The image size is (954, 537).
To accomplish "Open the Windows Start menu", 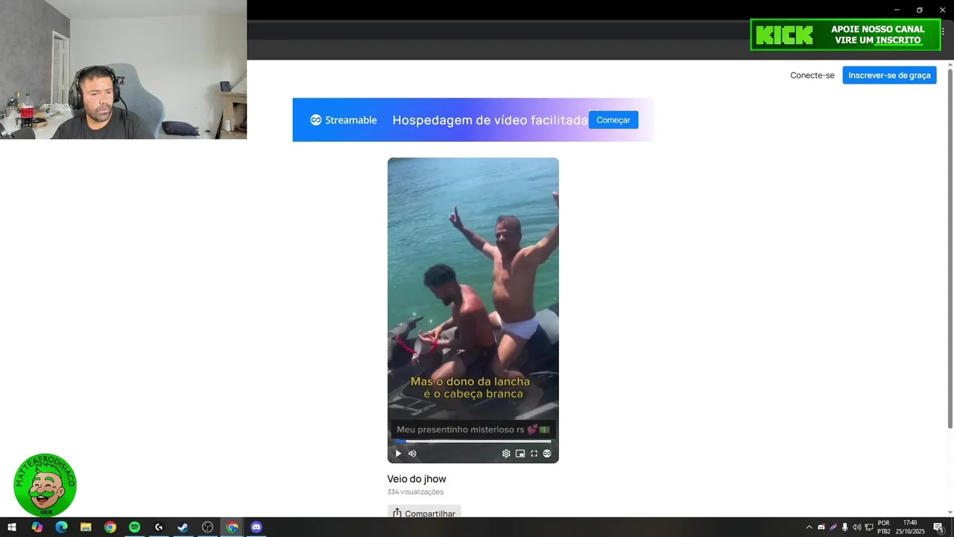I will (12, 527).
